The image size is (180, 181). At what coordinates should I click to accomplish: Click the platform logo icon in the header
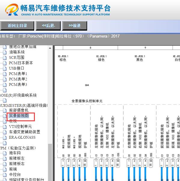pyautogui.click(x=12, y=10)
